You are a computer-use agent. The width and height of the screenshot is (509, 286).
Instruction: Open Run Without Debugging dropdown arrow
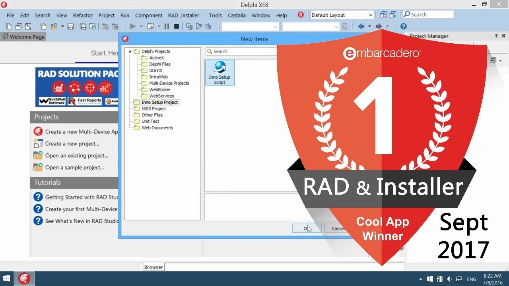[x=159, y=27]
